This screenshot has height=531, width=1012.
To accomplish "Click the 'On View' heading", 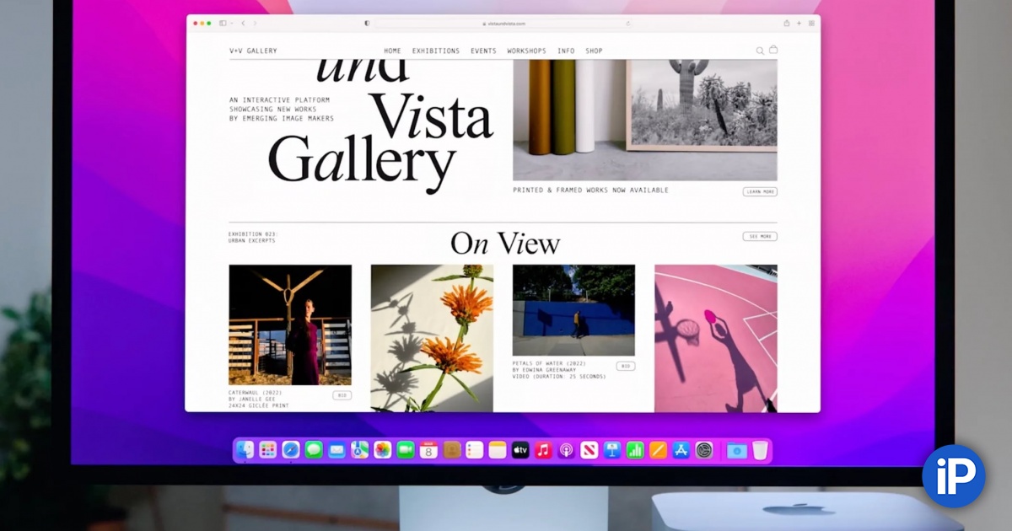I will point(505,244).
